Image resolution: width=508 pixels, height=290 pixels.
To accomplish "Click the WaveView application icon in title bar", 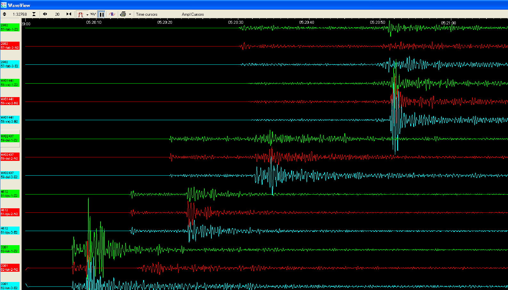I will click(4, 5).
